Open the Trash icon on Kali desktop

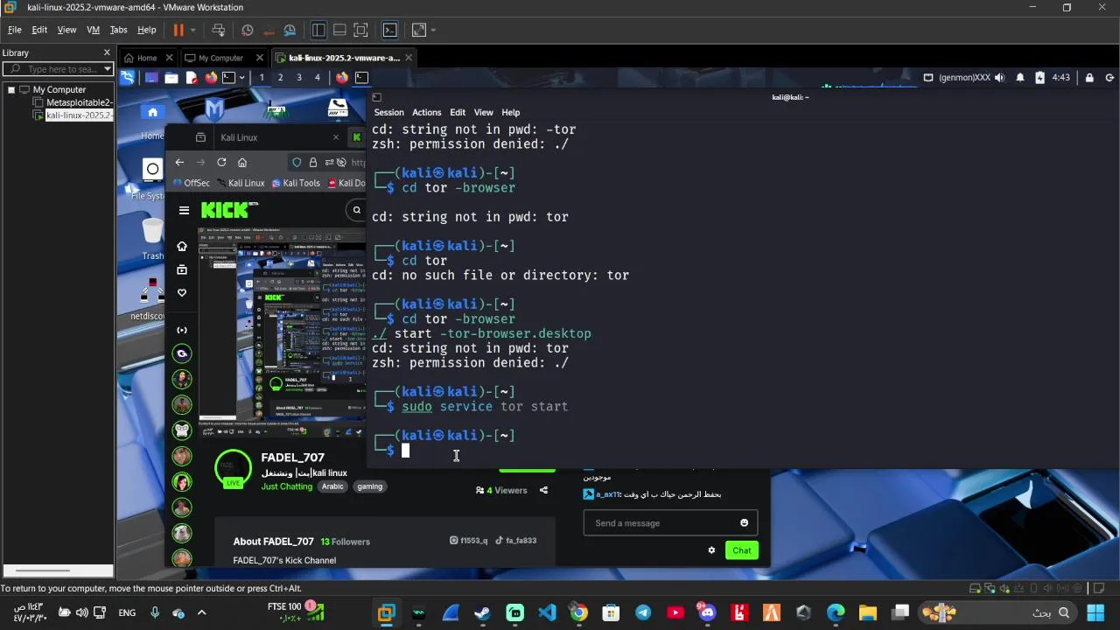(x=152, y=238)
